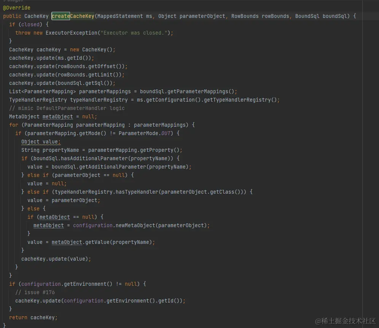Screen dimensions: 379x328
Task: Click the hasAdditionalParameter condition line
Action: pos(100,158)
